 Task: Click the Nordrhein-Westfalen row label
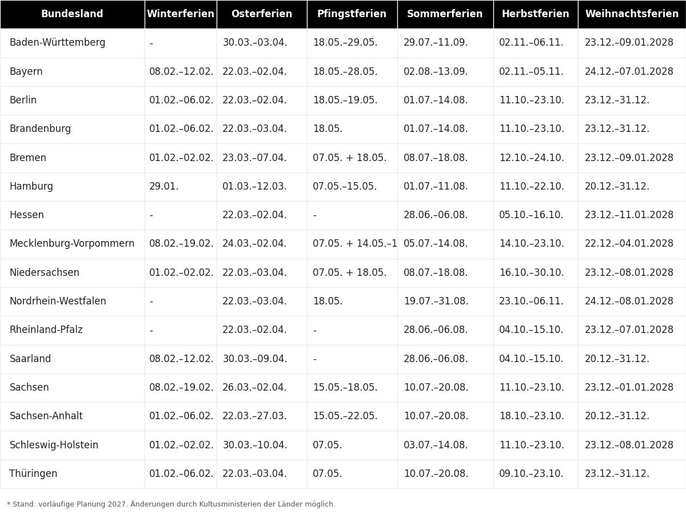click(x=58, y=302)
